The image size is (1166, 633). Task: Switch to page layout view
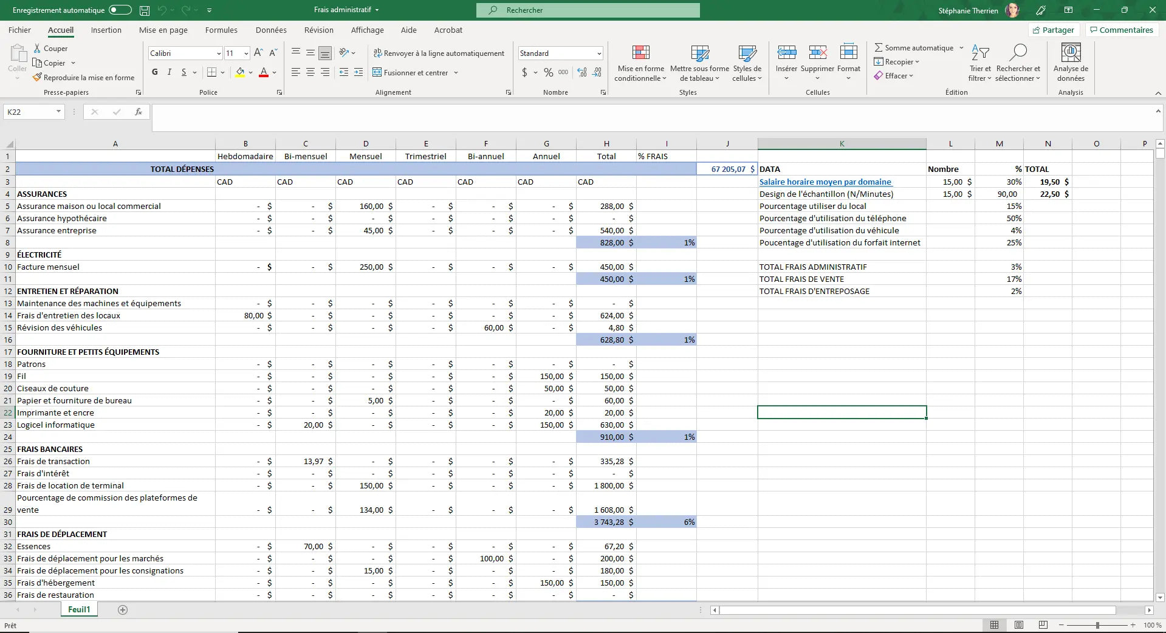coord(1019,625)
